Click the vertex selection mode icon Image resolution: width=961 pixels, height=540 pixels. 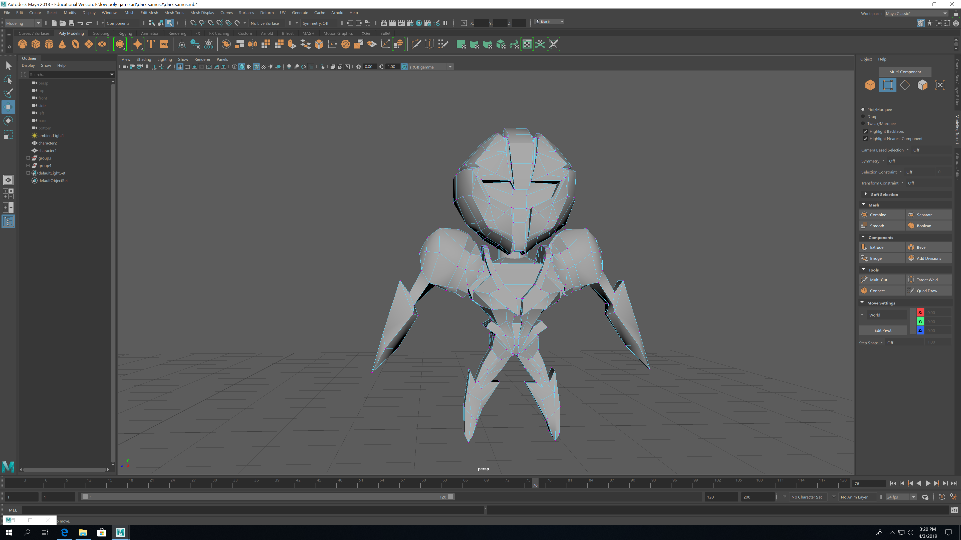[887, 85]
